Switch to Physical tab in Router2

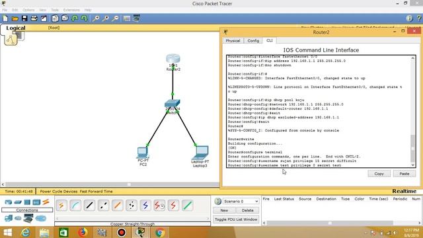click(233, 40)
